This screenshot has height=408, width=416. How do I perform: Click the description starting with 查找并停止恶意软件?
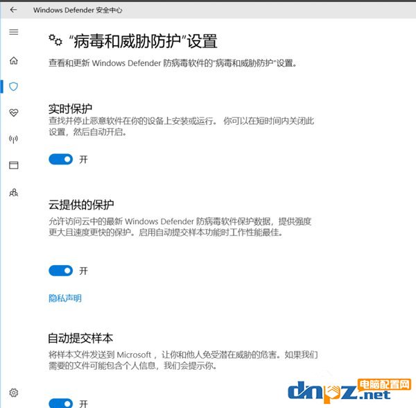(181, 126)
